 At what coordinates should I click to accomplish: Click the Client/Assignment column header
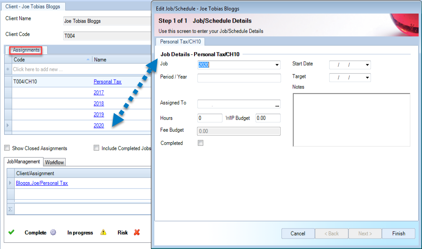point(83,174)
